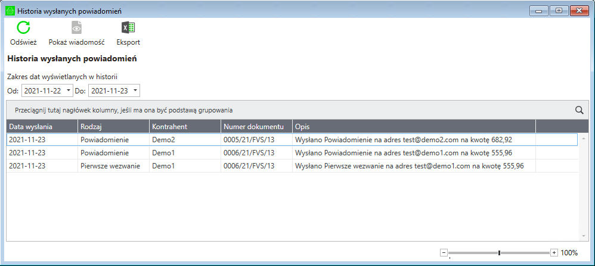Maximize the Historia wysłanych powiadomień window
Viewport: 595px width, 266px height.
click(x=559, y=10)
